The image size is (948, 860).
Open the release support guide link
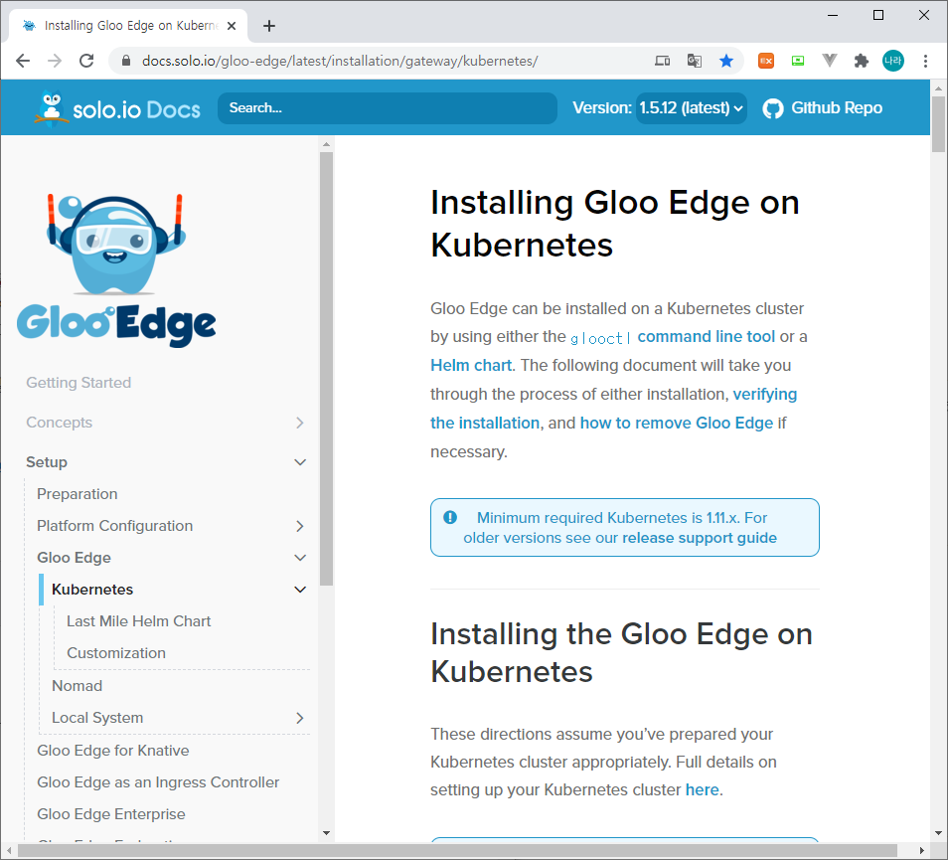pos(700,538)
